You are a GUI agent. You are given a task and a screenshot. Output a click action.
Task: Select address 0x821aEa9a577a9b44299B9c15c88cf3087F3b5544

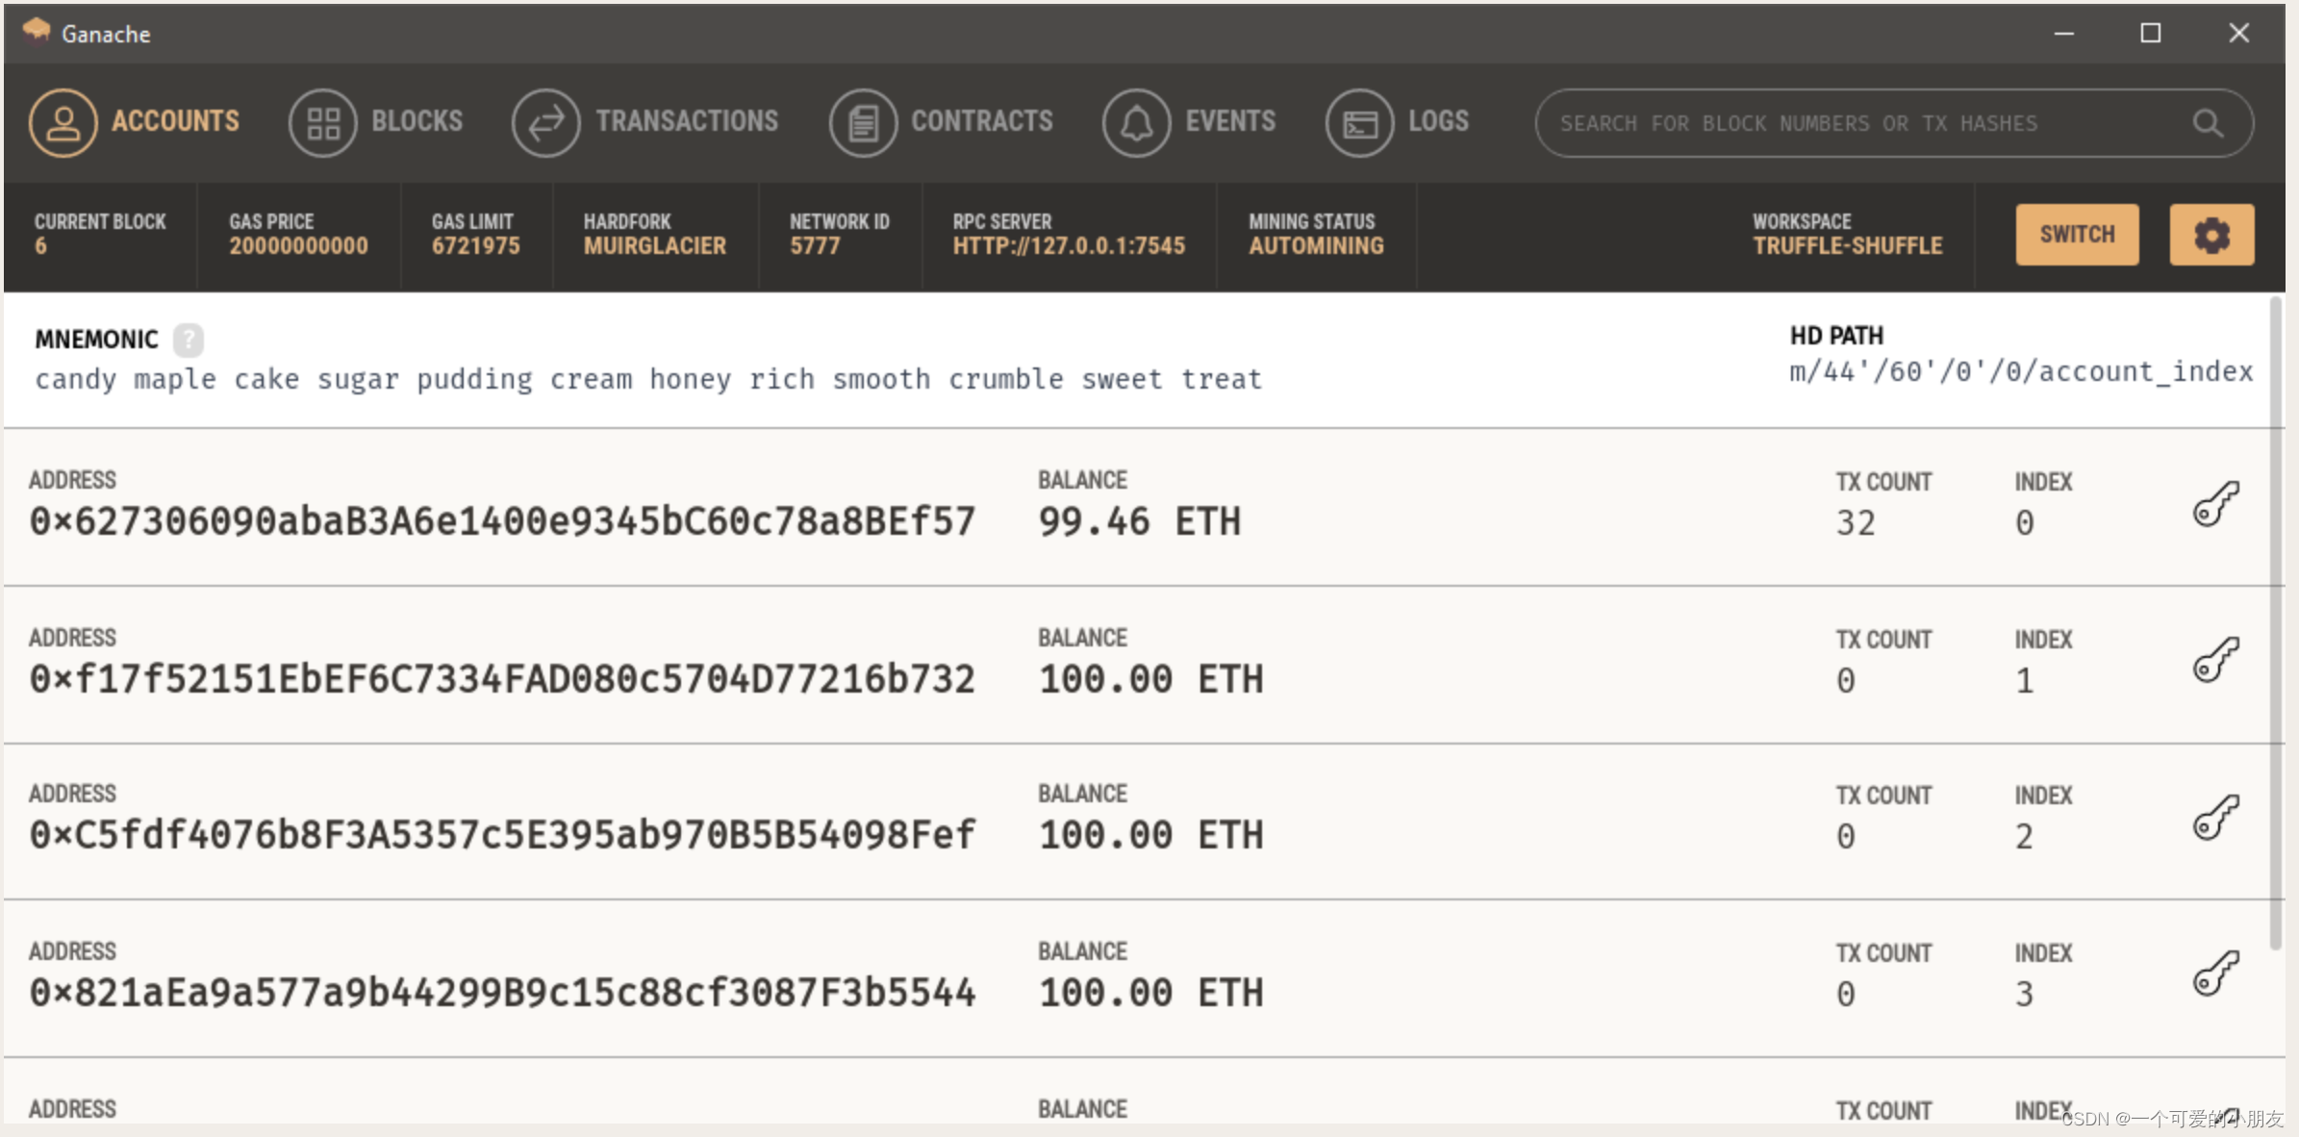coord(502,994)
